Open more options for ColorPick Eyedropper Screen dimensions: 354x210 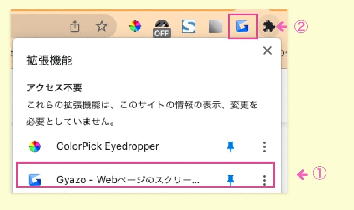tap(264, 147)
